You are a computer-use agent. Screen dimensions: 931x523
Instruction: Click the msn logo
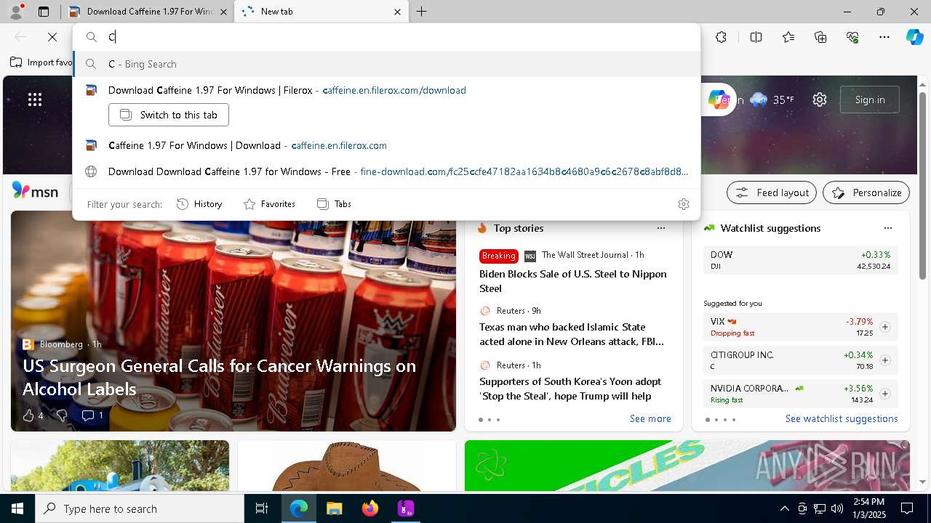pos(35,191)
